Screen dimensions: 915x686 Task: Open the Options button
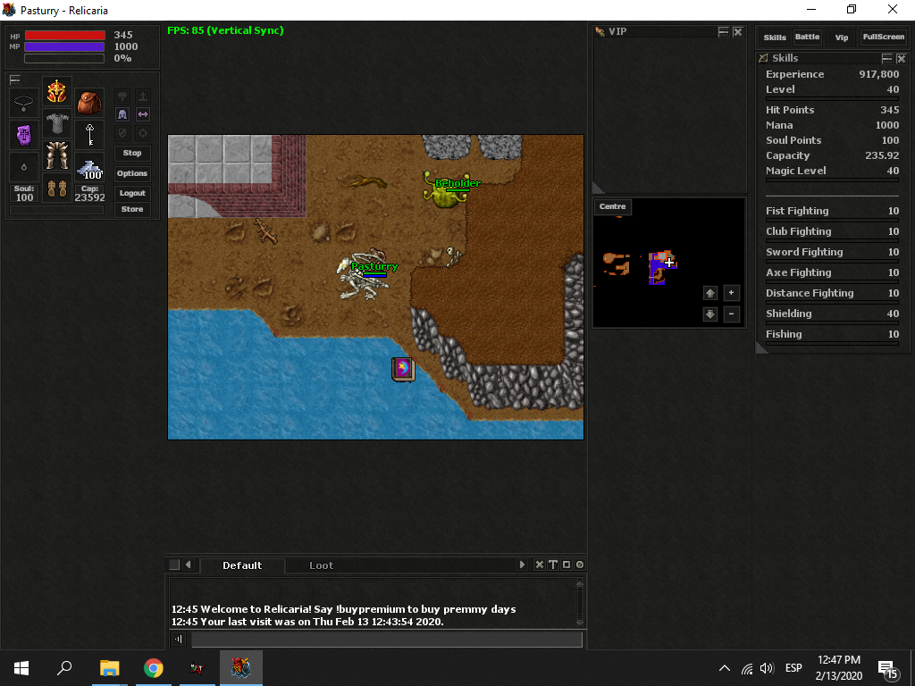(132, 173)
